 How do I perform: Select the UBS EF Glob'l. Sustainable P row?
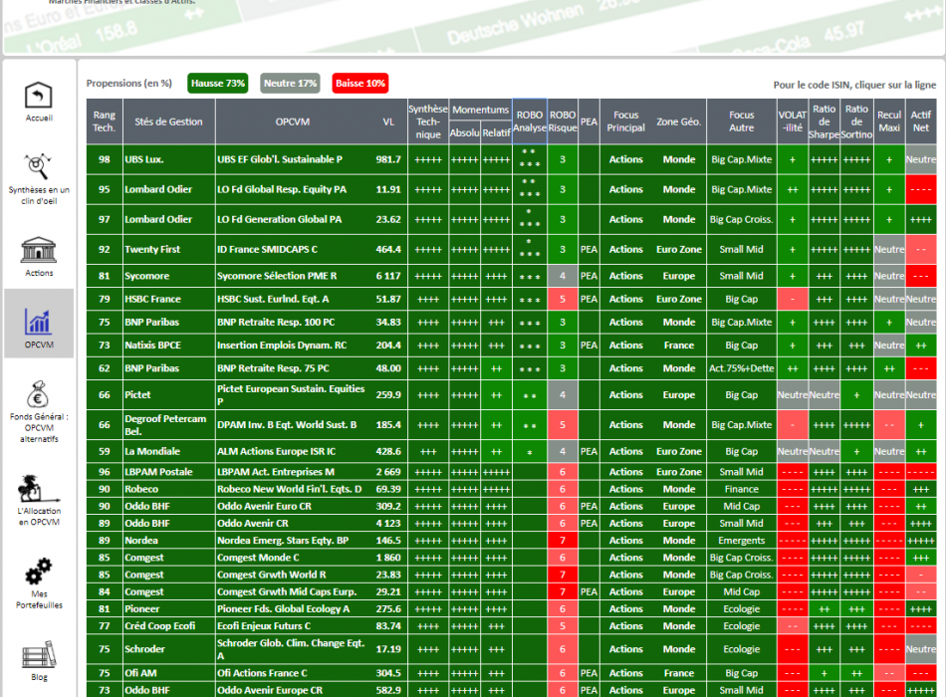coord(512,159)
